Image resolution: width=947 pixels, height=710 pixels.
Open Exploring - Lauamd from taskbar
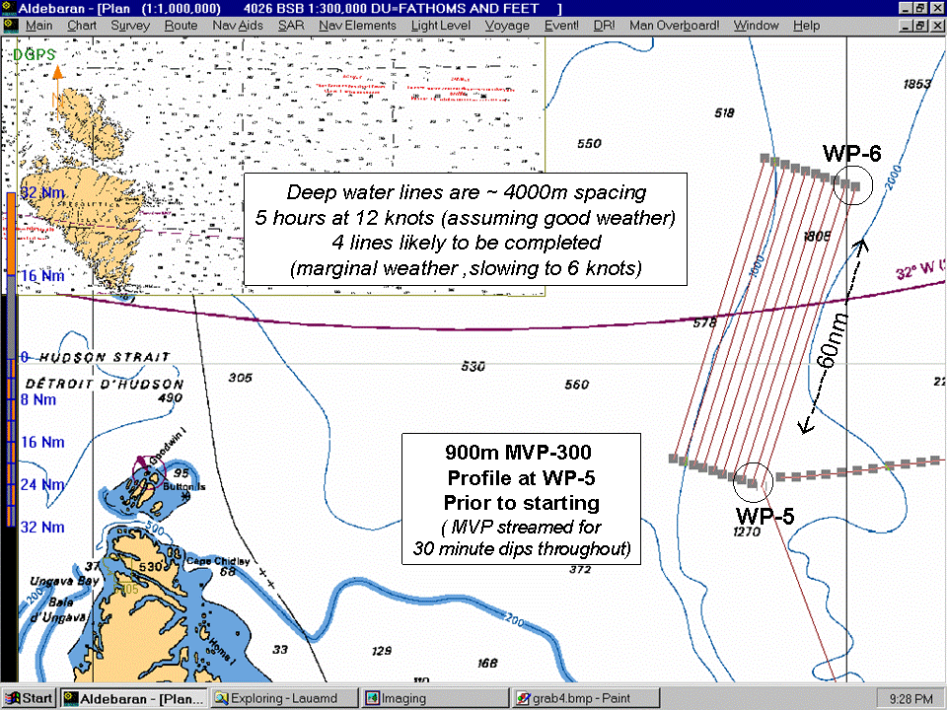[284, 698]
